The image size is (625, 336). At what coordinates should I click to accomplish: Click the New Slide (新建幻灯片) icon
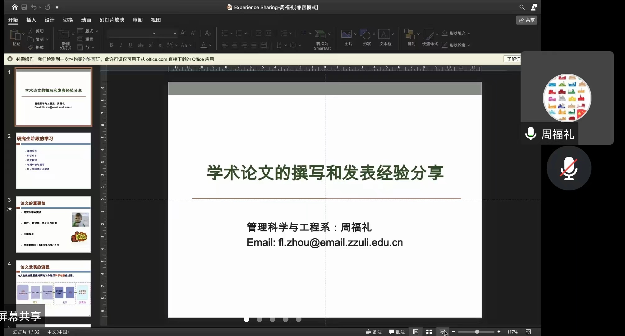64,34
